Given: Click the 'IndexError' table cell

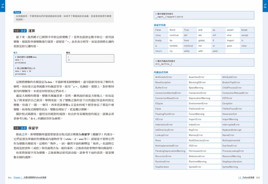Looking at the screenshot, I should coord(204,125).
